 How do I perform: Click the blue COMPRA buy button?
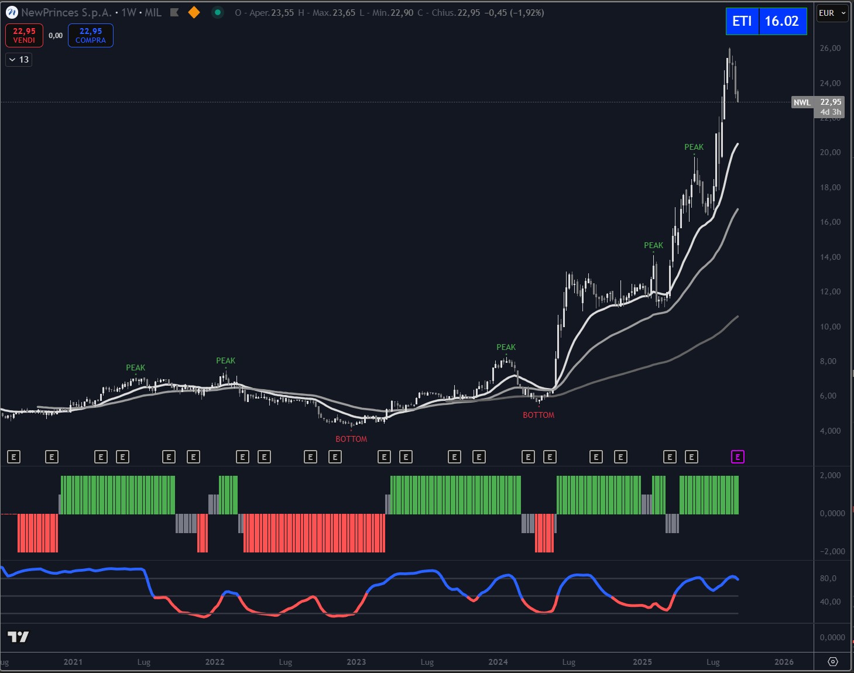(x=91, y=35)
